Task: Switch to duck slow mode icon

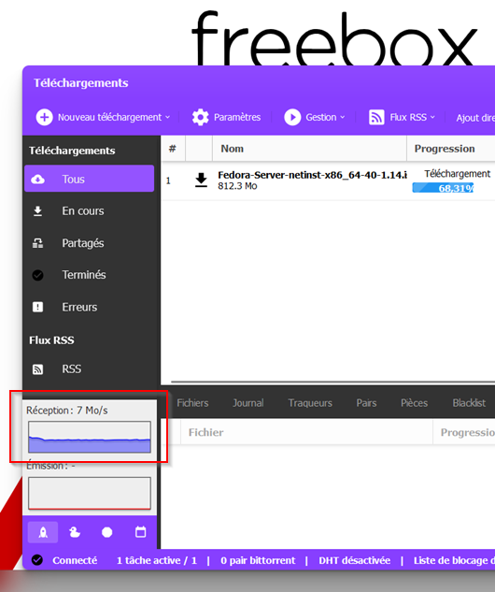Action: (75, 532)
